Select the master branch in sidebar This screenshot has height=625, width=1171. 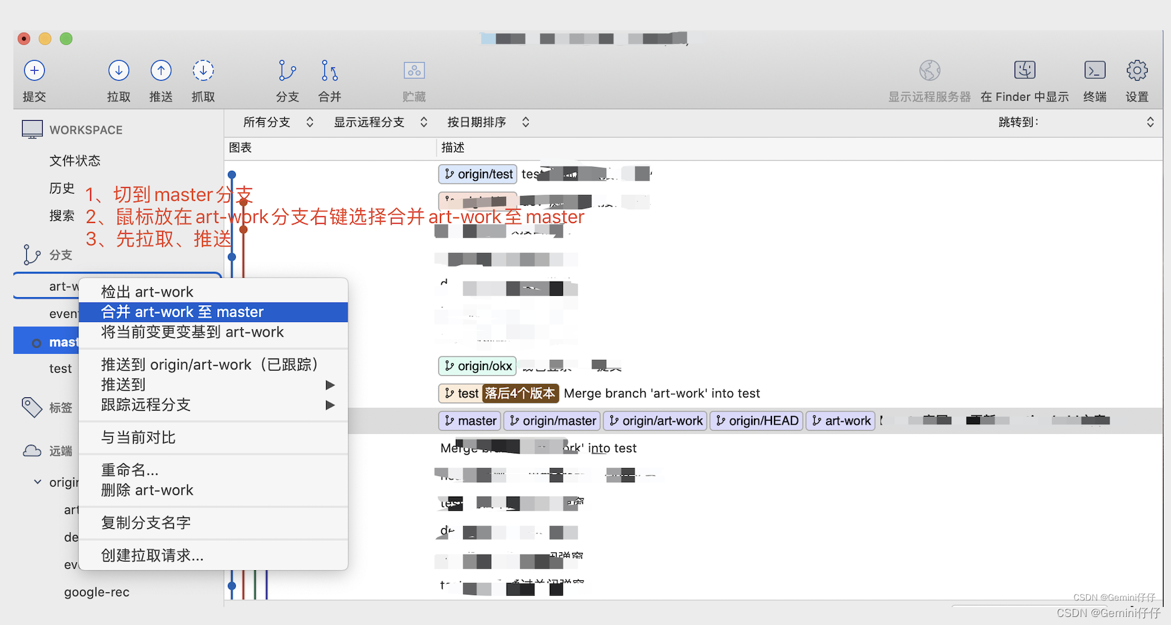(47, 341)
